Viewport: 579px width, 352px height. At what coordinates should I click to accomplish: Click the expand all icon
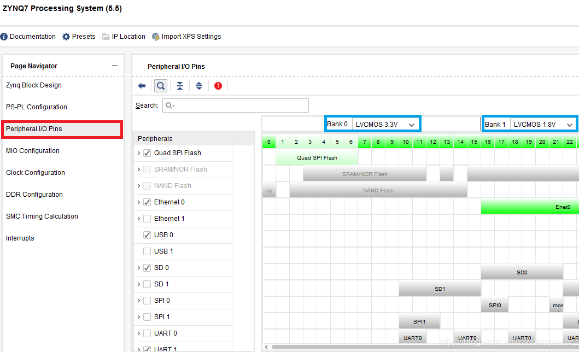click(x=199, y=86)
